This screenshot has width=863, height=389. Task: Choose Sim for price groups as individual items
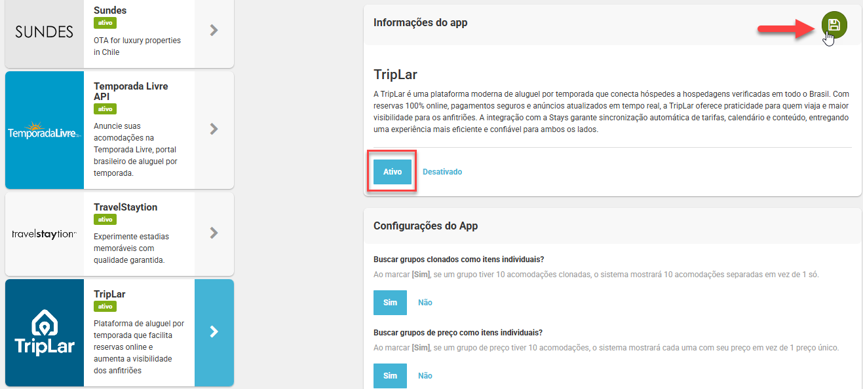[x=391, y=376]
